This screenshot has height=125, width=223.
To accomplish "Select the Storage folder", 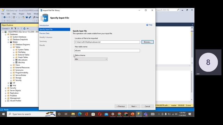I will 18,78.
